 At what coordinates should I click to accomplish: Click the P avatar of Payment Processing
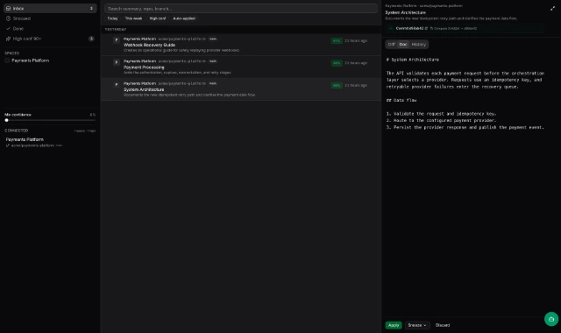click(x=117, y=62)
